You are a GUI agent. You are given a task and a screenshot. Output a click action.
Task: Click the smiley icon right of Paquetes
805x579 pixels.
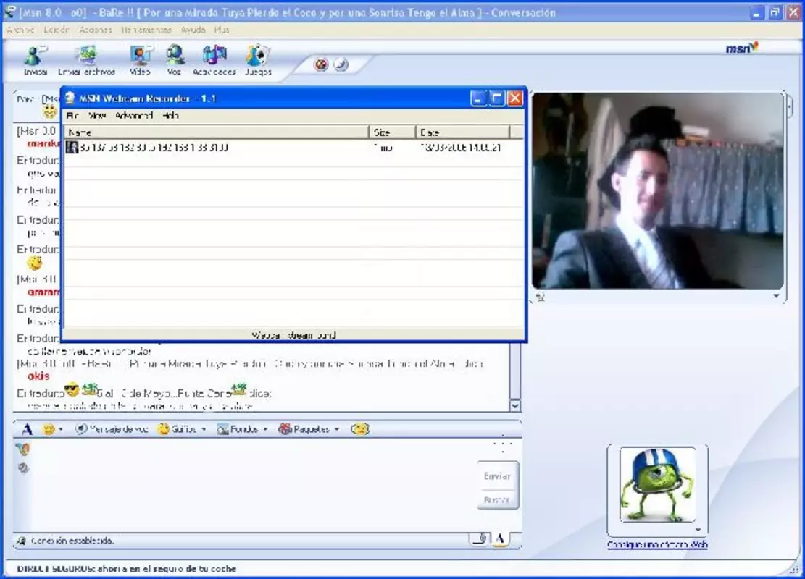point(360,429)
